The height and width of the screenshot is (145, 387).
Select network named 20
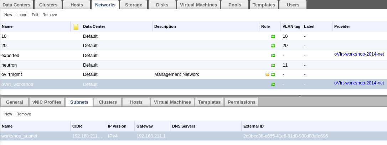click(x=193, y=46)
